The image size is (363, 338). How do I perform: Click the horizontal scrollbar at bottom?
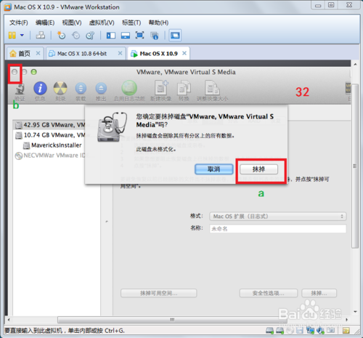tap(172, 320)
